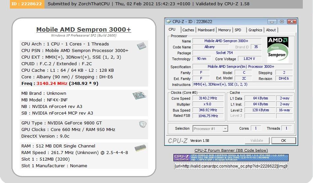Click the CPUID : F.C.2 line
This screenshot has height=183, width=313.
coord(57,64)
